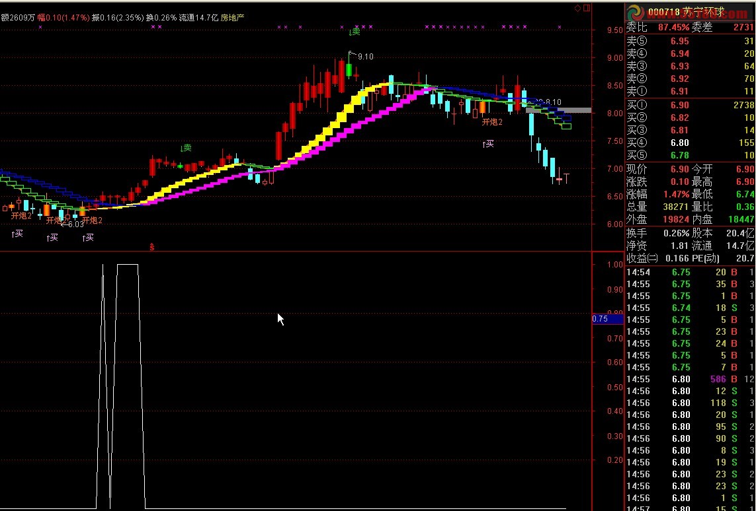Image resolution: width=756 pixels, height=511 pixels.
Task: Open the 房地产 sector link in header
Action: coord(232,17)
